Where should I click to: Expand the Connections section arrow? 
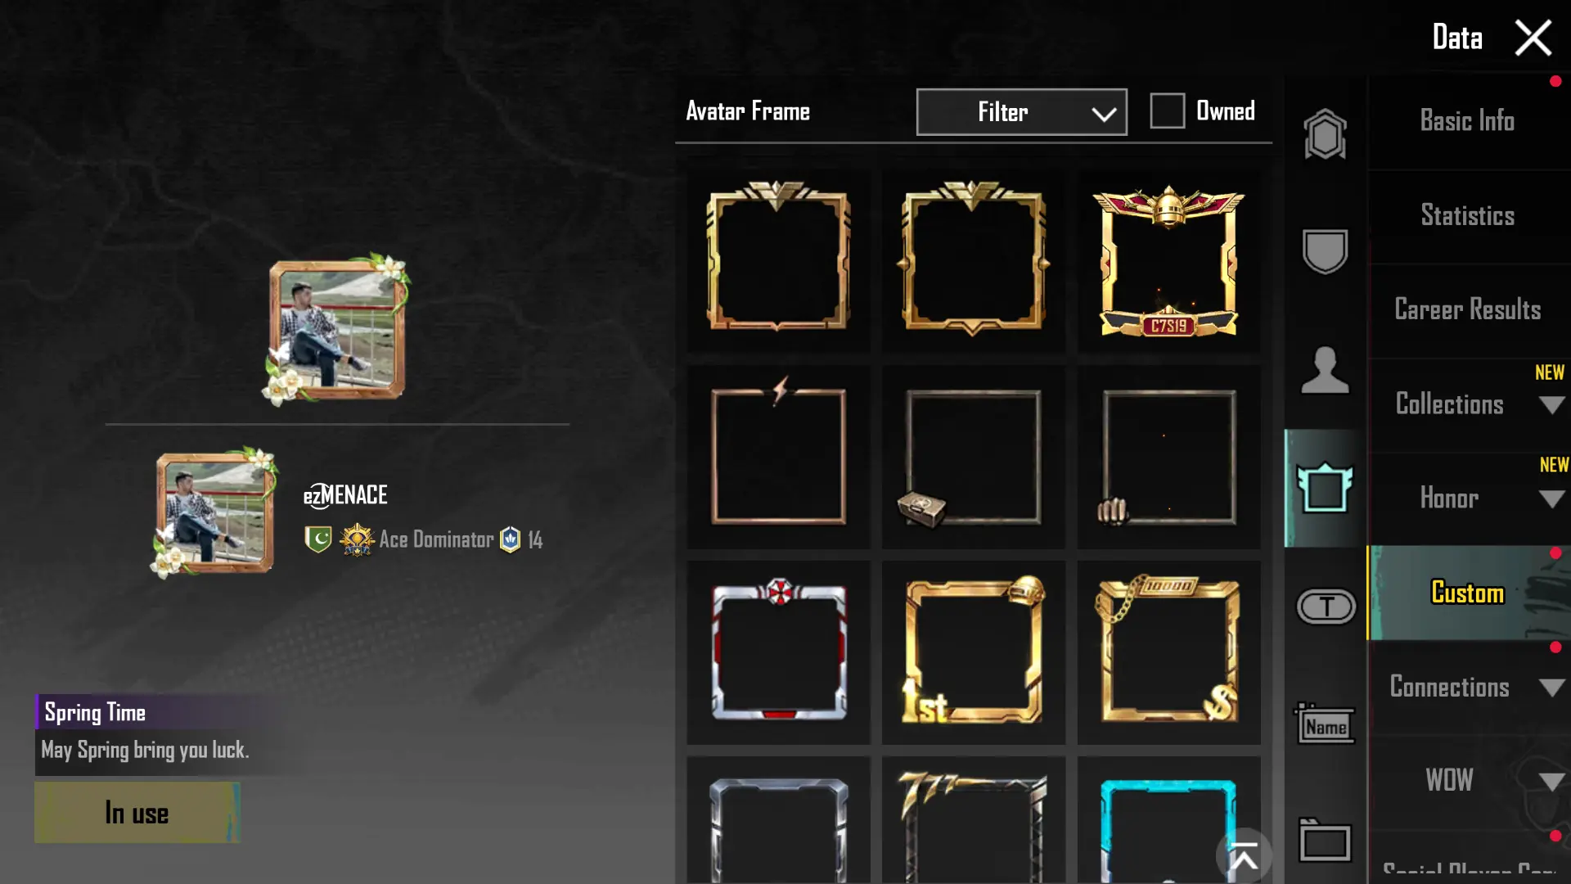pos(1551,688)
